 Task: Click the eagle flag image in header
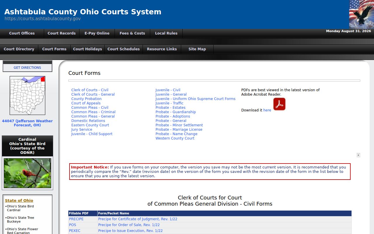pyautogui.click(x=361, y=14)
